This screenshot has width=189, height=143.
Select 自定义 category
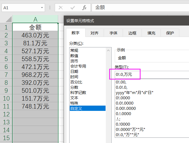(x=88, y=108)
